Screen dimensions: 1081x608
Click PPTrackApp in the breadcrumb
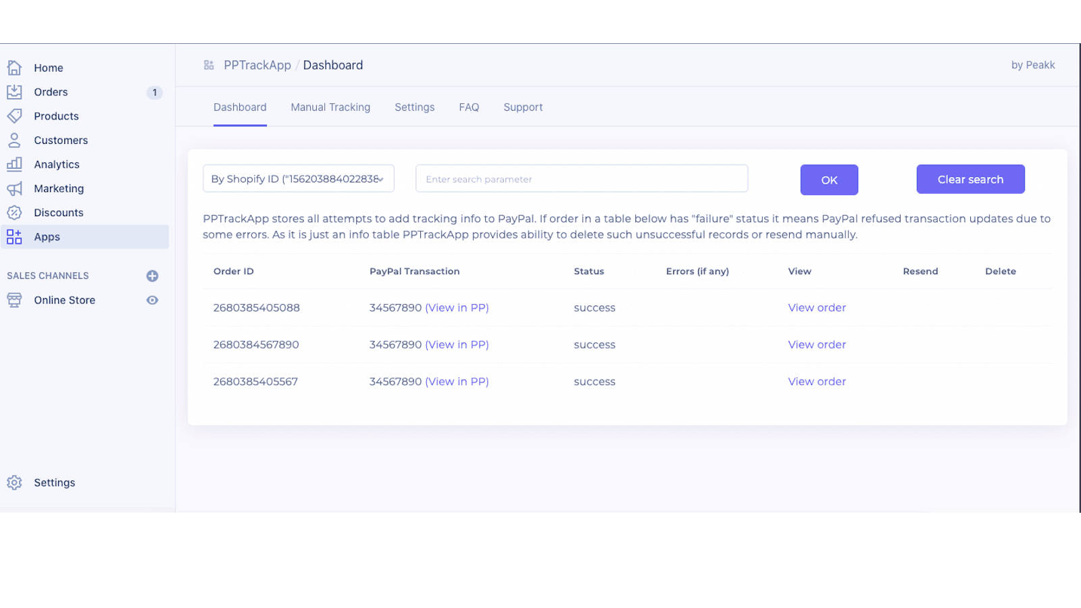click(x=257, y=66)
